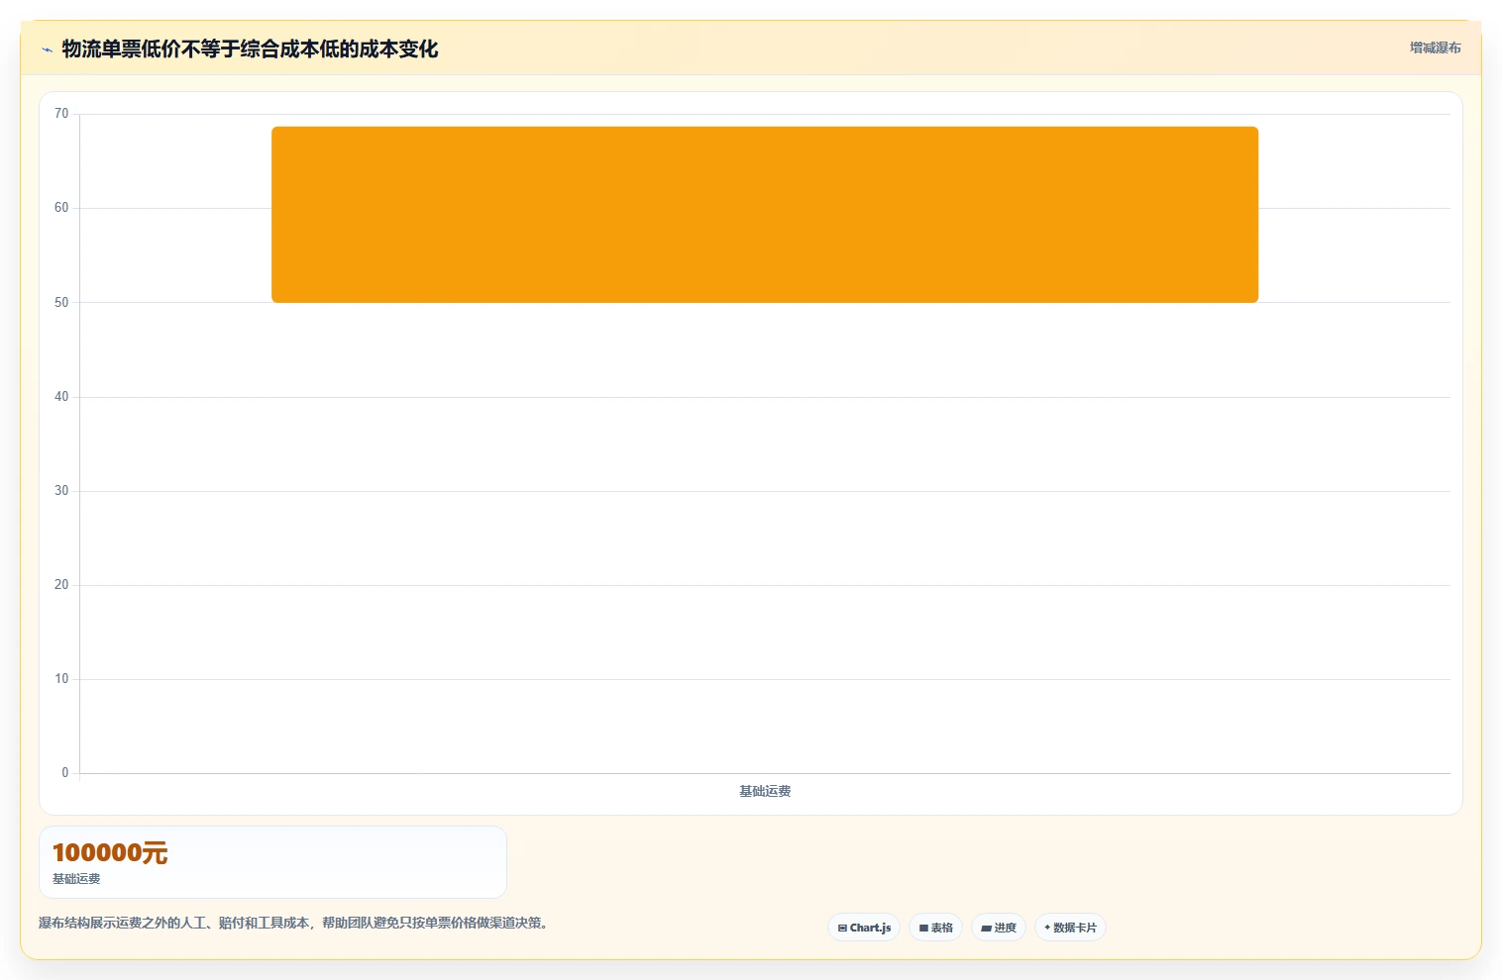Click the y-axis value 20
Viewport: 1502px width, 980px height.
pos(61,585)
